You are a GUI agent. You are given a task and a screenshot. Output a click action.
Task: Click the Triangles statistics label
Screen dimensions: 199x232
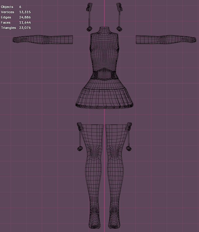[x=8, y=28]
